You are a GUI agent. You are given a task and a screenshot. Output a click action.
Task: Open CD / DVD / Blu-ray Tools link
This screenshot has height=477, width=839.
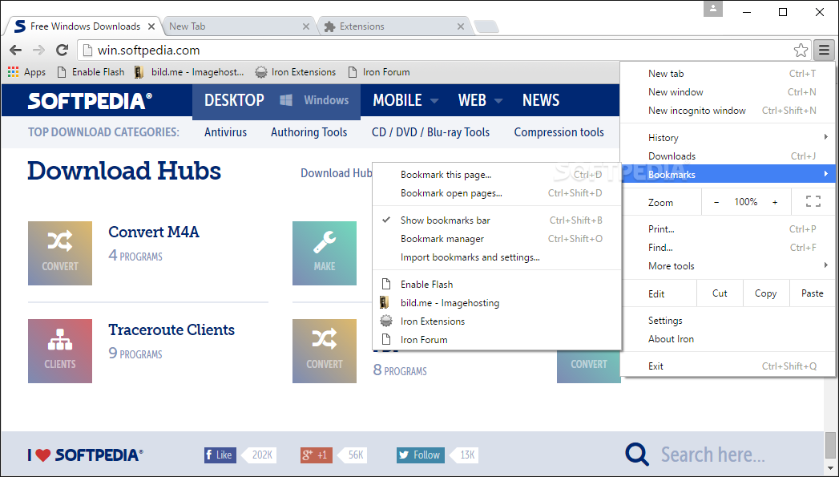pyautogui.click(x=431, y=132)
